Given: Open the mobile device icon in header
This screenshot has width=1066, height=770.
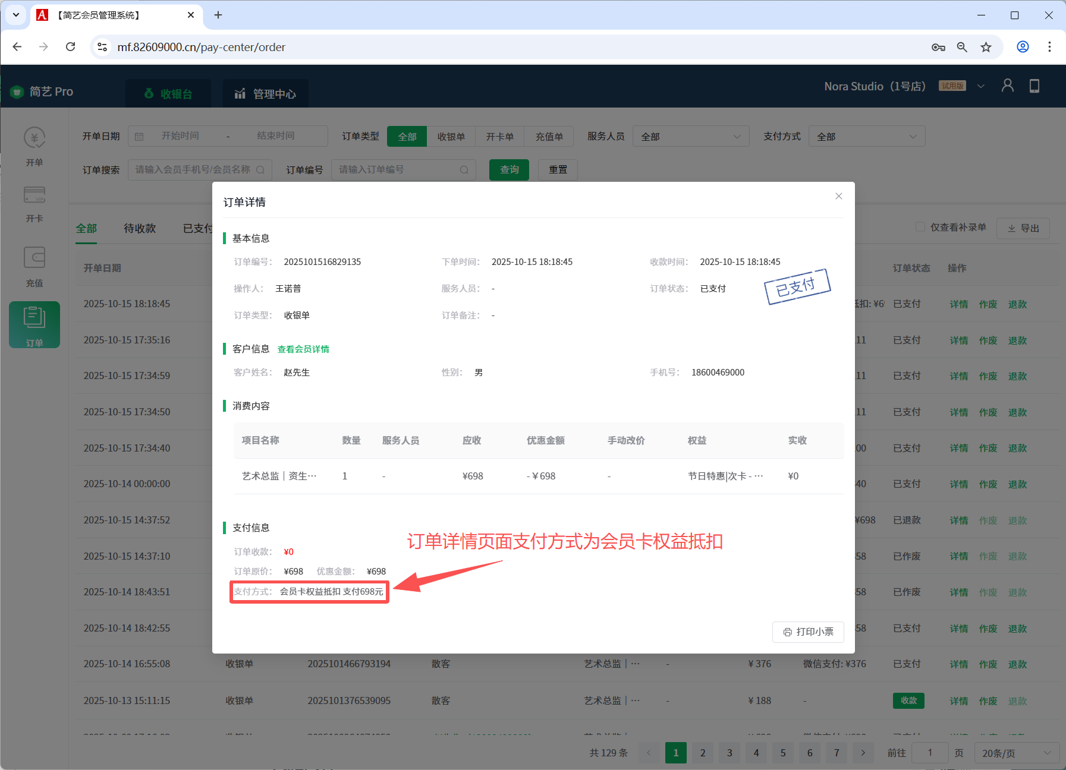Looking at the screenshot, I should coord(1034,86).
